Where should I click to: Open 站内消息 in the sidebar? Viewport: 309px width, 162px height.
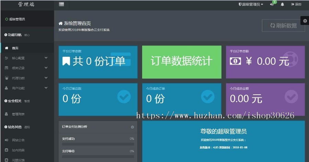pyautogui.click(x=27, y=150)
